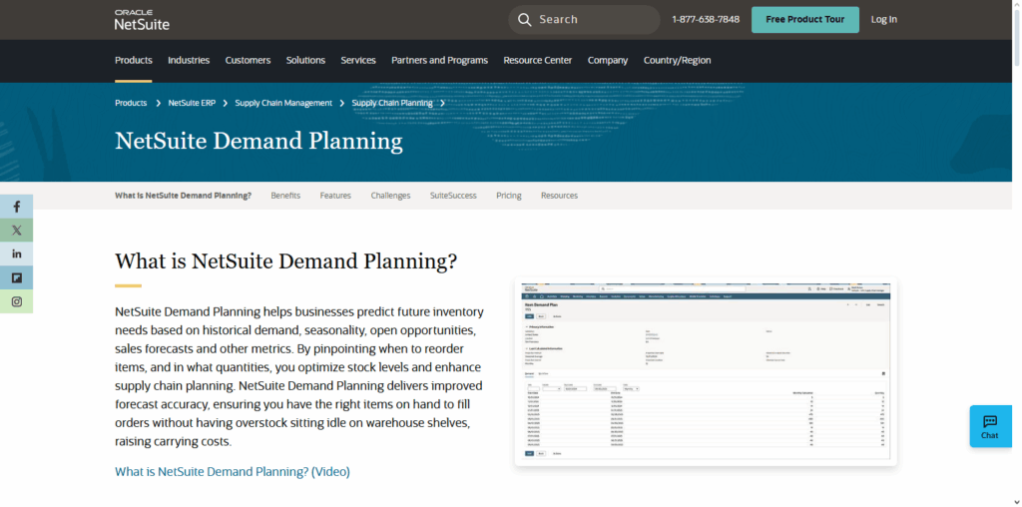Screen dimensions: 1022x507
Task: Click inside the Search field
Action: (x=584, y=20)
